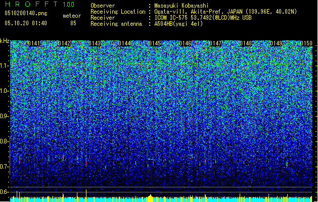Click the 0150 time marker
The width and height of the screenshot is (318, 202).
(306, 43)
